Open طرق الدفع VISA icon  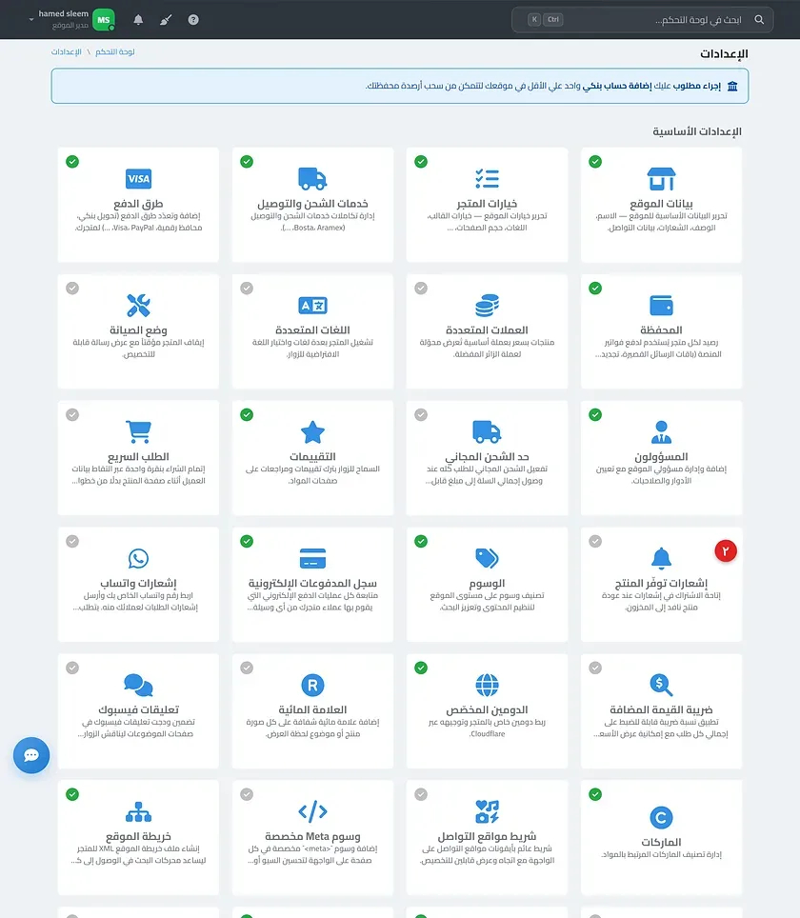[139, 179]
